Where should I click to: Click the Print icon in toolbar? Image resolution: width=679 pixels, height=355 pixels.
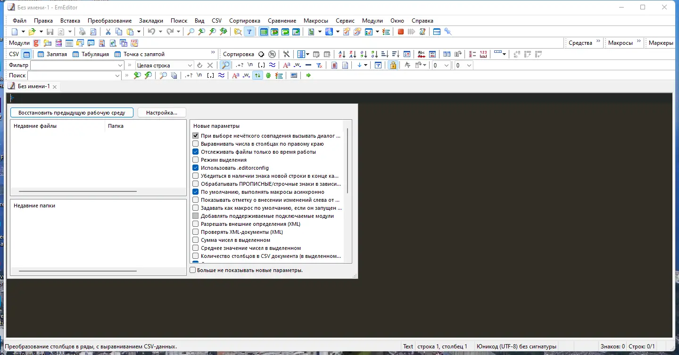[x=82, y=32]
